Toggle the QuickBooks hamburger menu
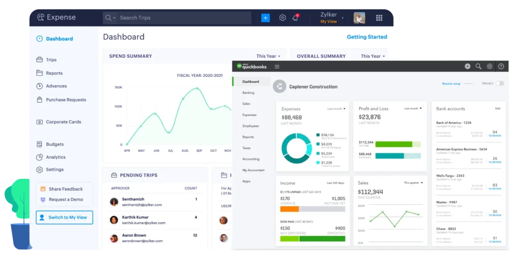Image resolution: width=511 pixels, height=259 pixels. 277,67
